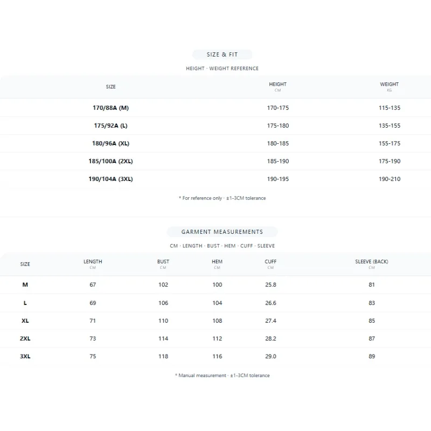Select size row "185/100A (2XL)"

(x=110, y=161)
